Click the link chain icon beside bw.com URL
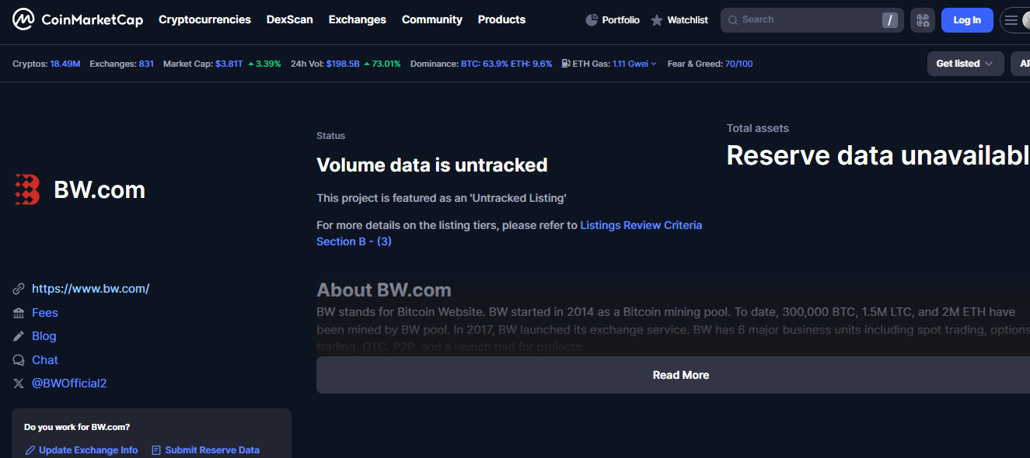Viewport: 1030px width, 458px height. click(19, 289)
